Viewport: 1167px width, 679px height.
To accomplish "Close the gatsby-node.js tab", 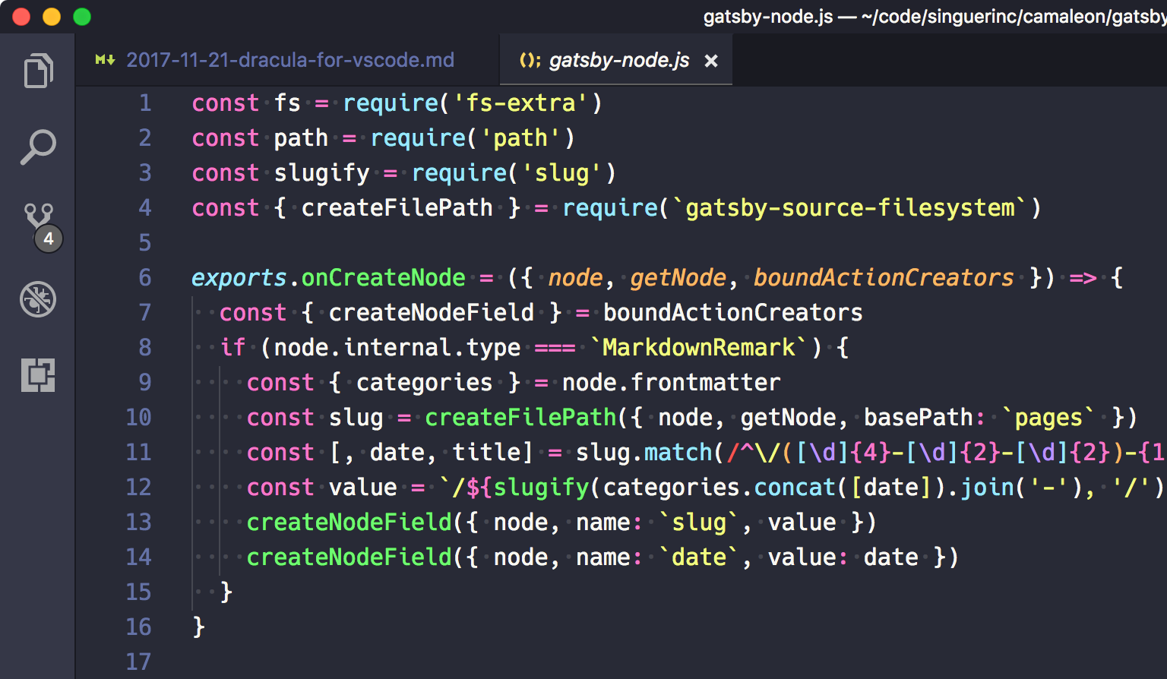I will [711, 61].
